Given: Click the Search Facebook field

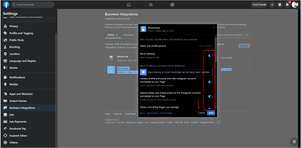Looking at the screenshot, I should pyautogui.click(x=33, y=5).
